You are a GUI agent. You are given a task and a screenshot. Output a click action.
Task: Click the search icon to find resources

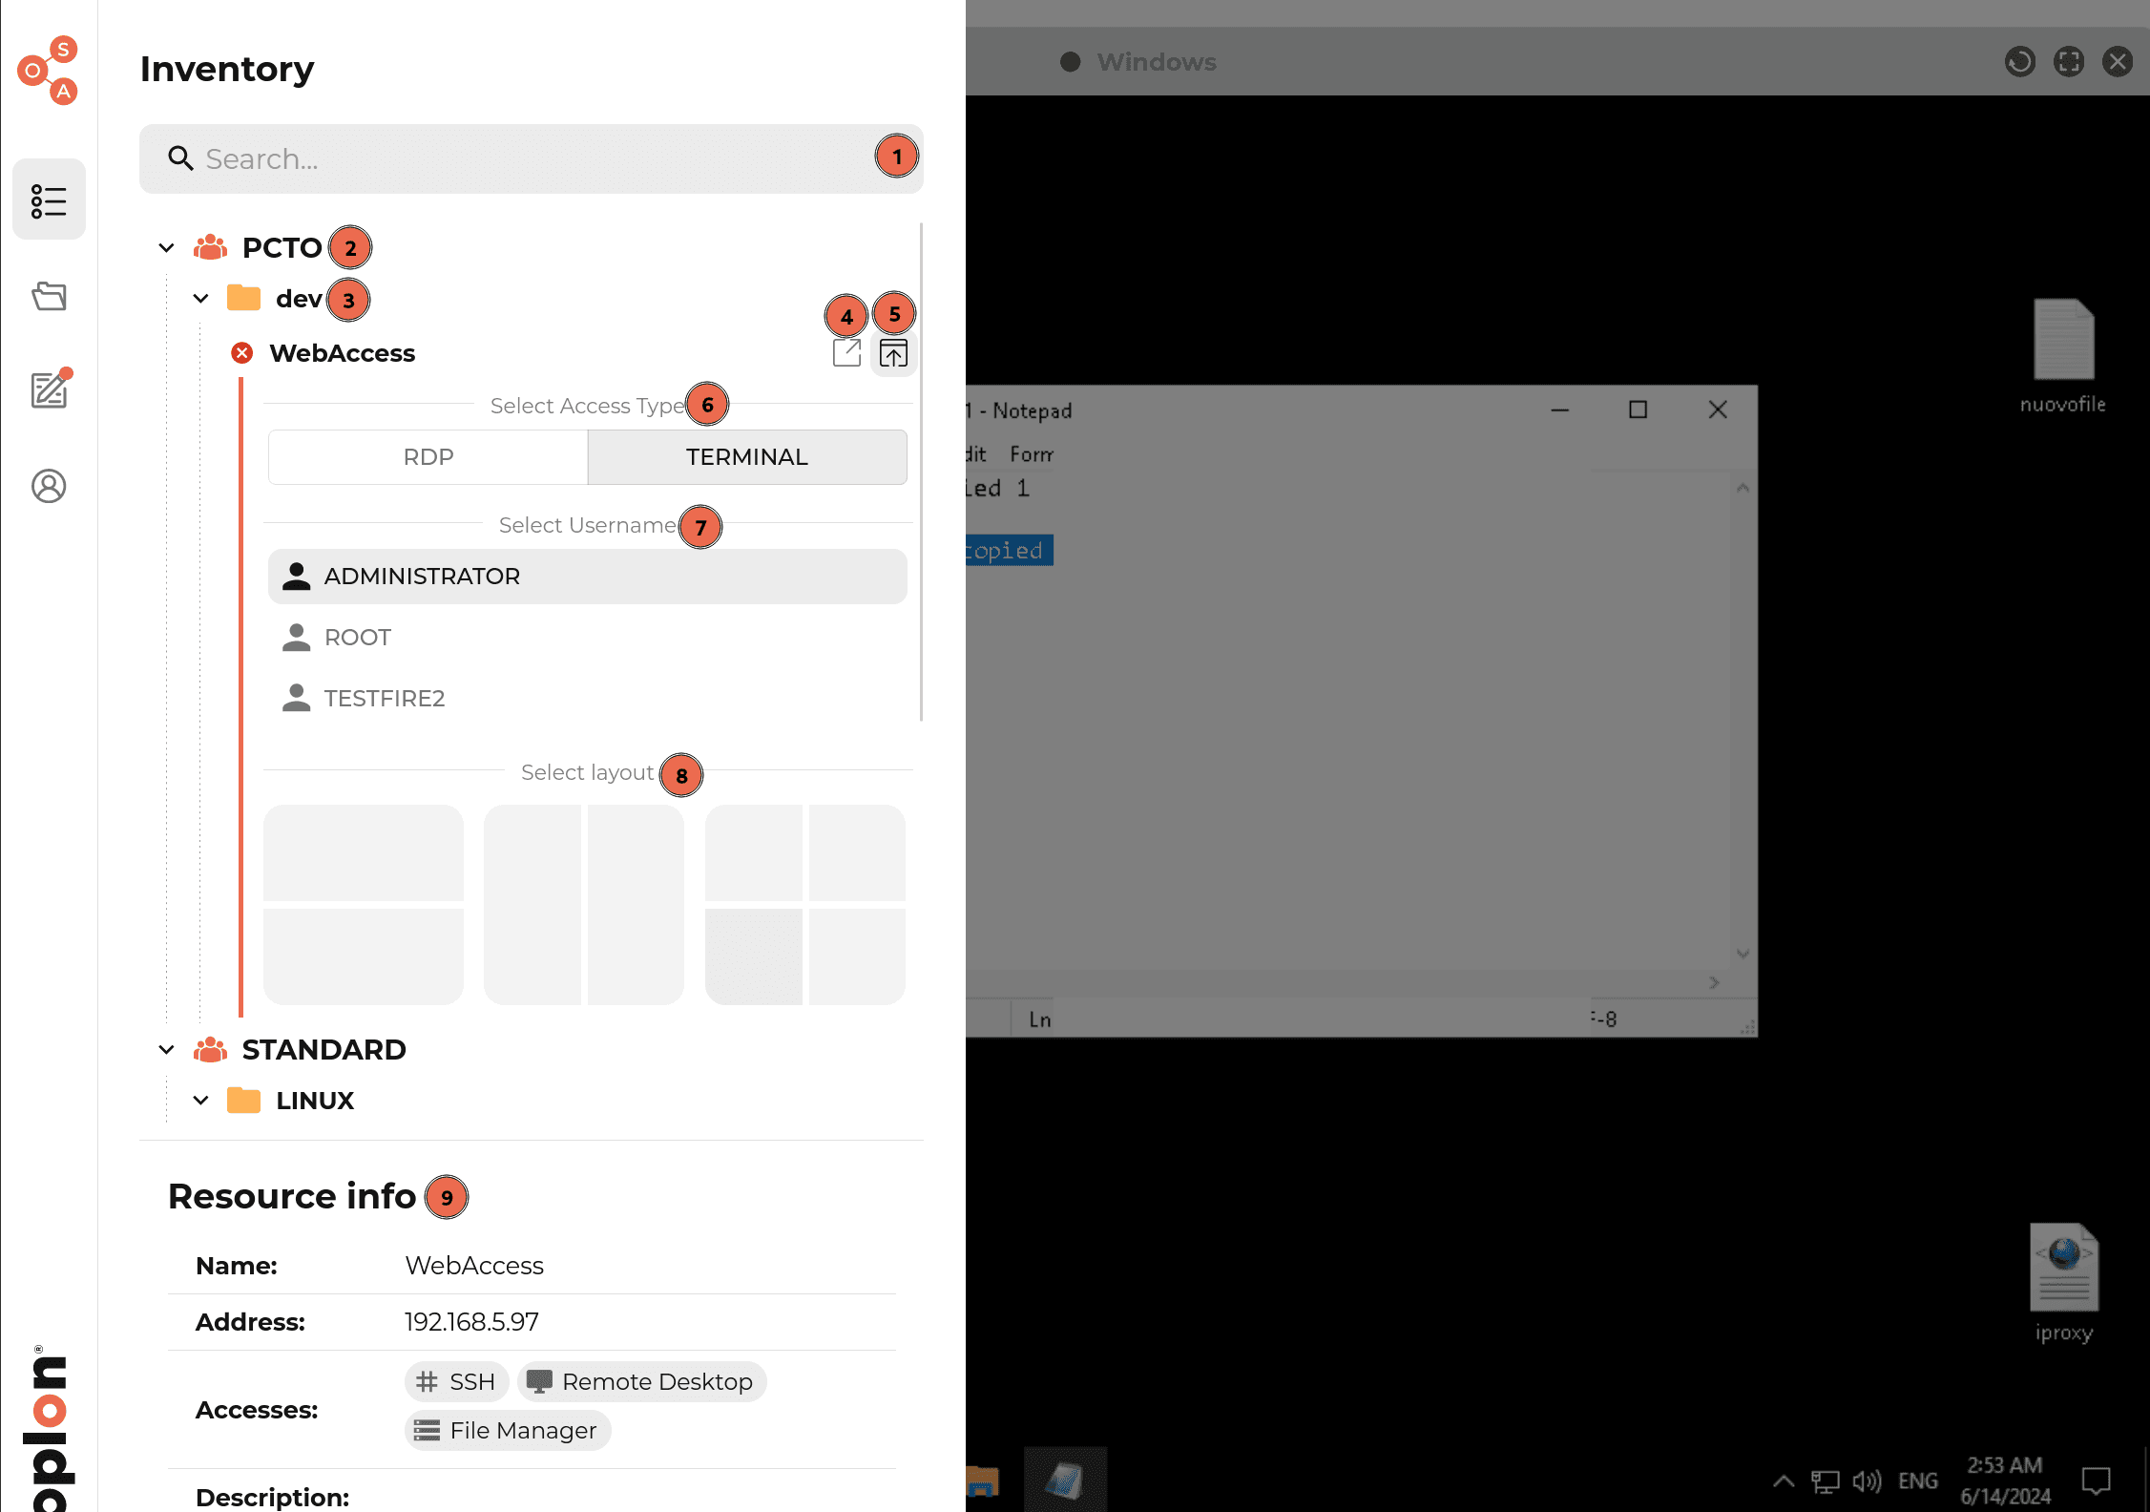click(178, 158)
